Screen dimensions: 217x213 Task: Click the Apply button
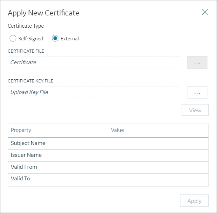pyautogui.click(x=194, y=201)
